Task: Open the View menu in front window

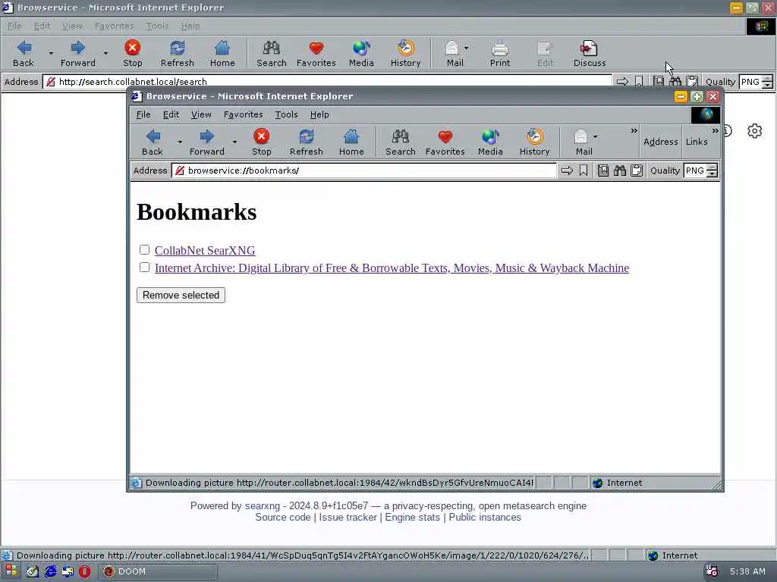Action: pyautogui.click(x=201, y=115)
